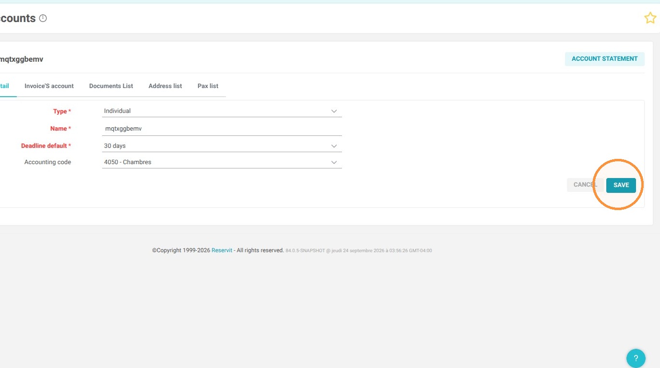Click the Accounts page heading
Viewport: 660px width, 368px height.
tap(18, 18)
